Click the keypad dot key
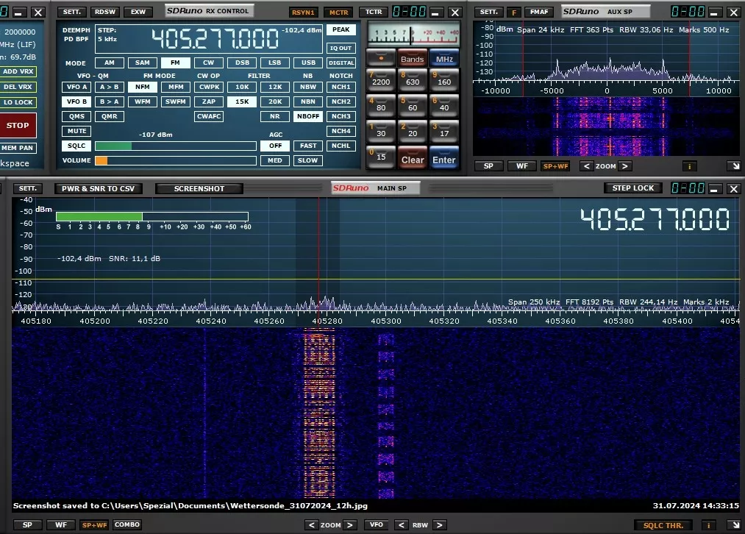The width and height of the screenshot is (745, 534). 380,57
